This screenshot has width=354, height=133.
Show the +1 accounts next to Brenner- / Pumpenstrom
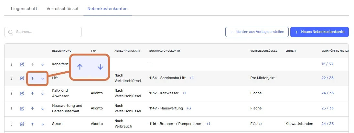click(208, 124)
